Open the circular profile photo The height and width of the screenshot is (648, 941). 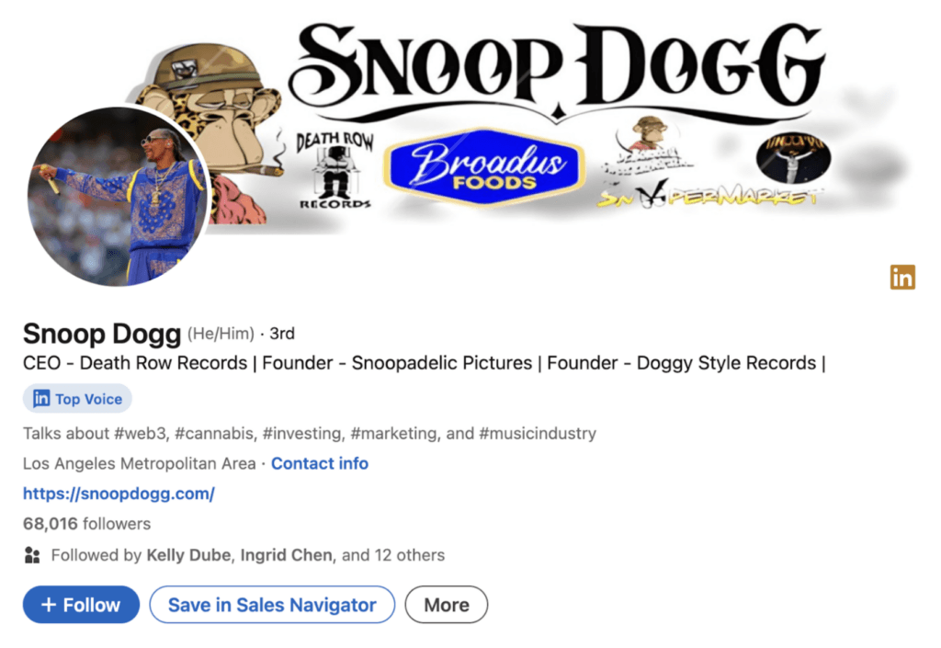pos(118,197)
